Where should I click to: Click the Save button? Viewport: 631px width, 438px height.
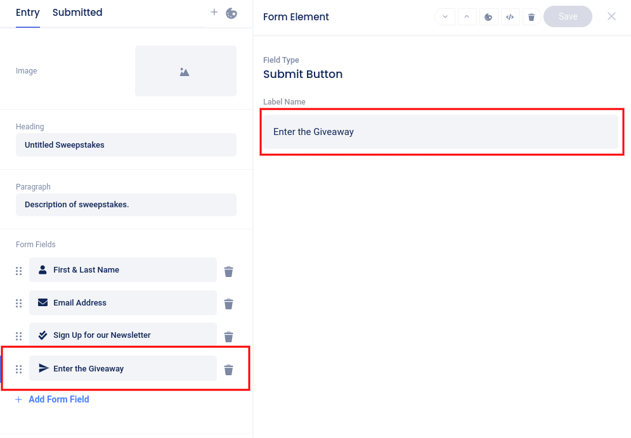pyautogui.click(x=568, y=16)
